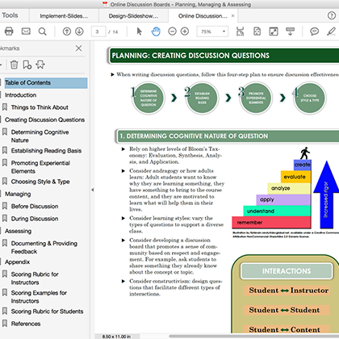Open the Find magnifier icon
The image size is (339, 339).
click(x=42, y=31)
